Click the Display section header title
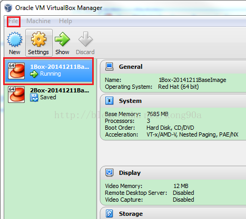The width and height of the screenshot is (246, 219). coord(130,173)
